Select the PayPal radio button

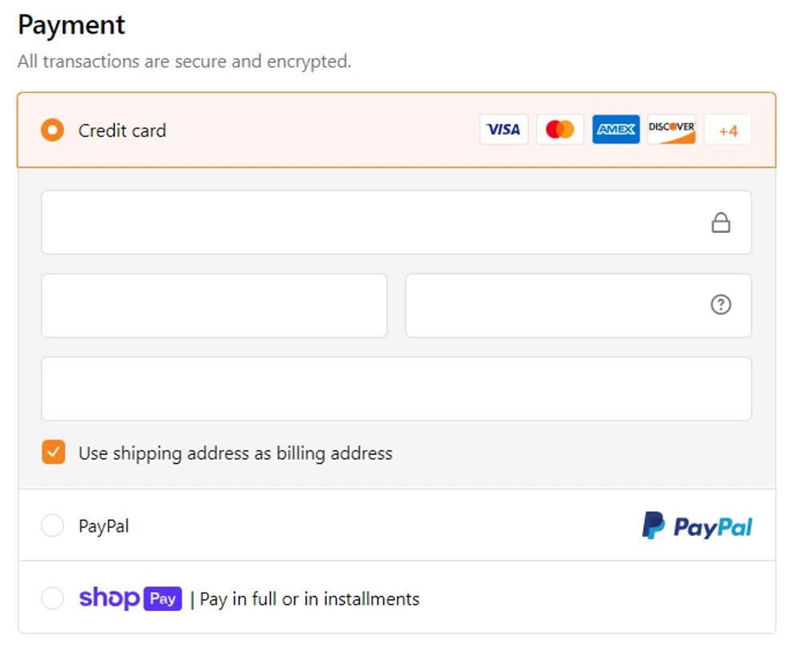click(x=53, y=526)
